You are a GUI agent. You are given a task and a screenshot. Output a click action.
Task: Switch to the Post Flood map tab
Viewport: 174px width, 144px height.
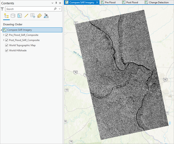132,2
